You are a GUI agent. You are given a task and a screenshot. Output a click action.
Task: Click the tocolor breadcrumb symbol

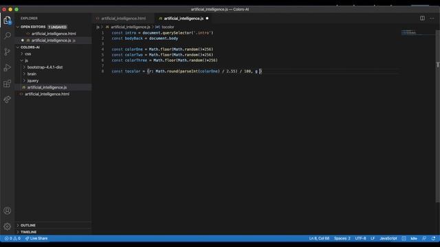tap(168, 27)
